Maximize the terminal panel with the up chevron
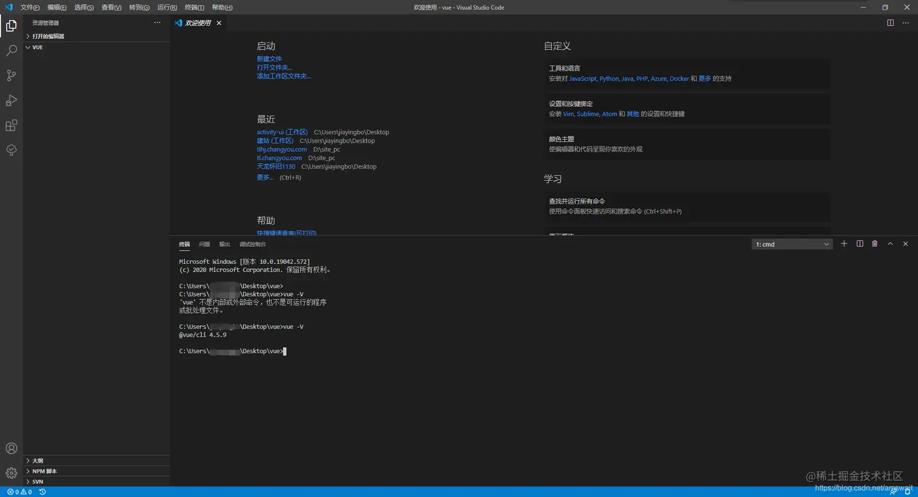This screenshot has height=497, width=918. tap(890, 243)
